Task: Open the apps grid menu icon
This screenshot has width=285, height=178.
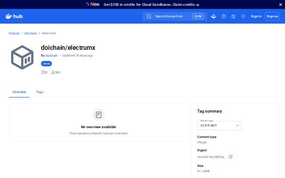Action: pyautogui.click(x=243, y=16)
